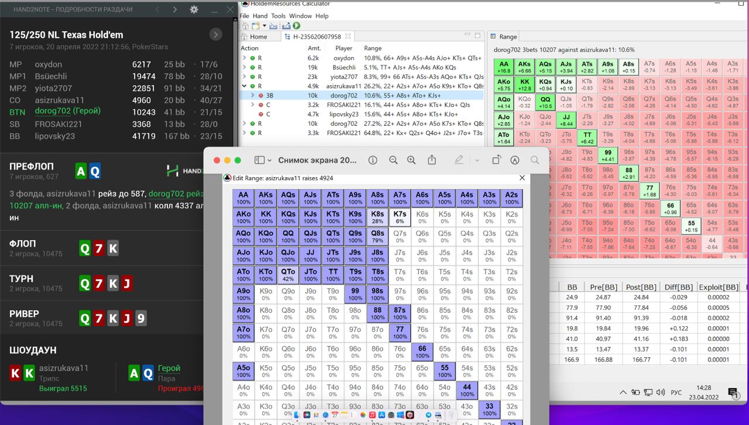749x425 pixels.
Task: Click Telegram icon in macOS dock
Action: 428,415
